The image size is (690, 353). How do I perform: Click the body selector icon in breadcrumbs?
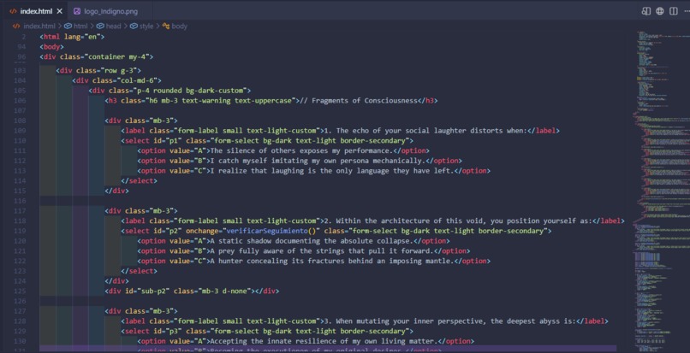tap(166, 26)
